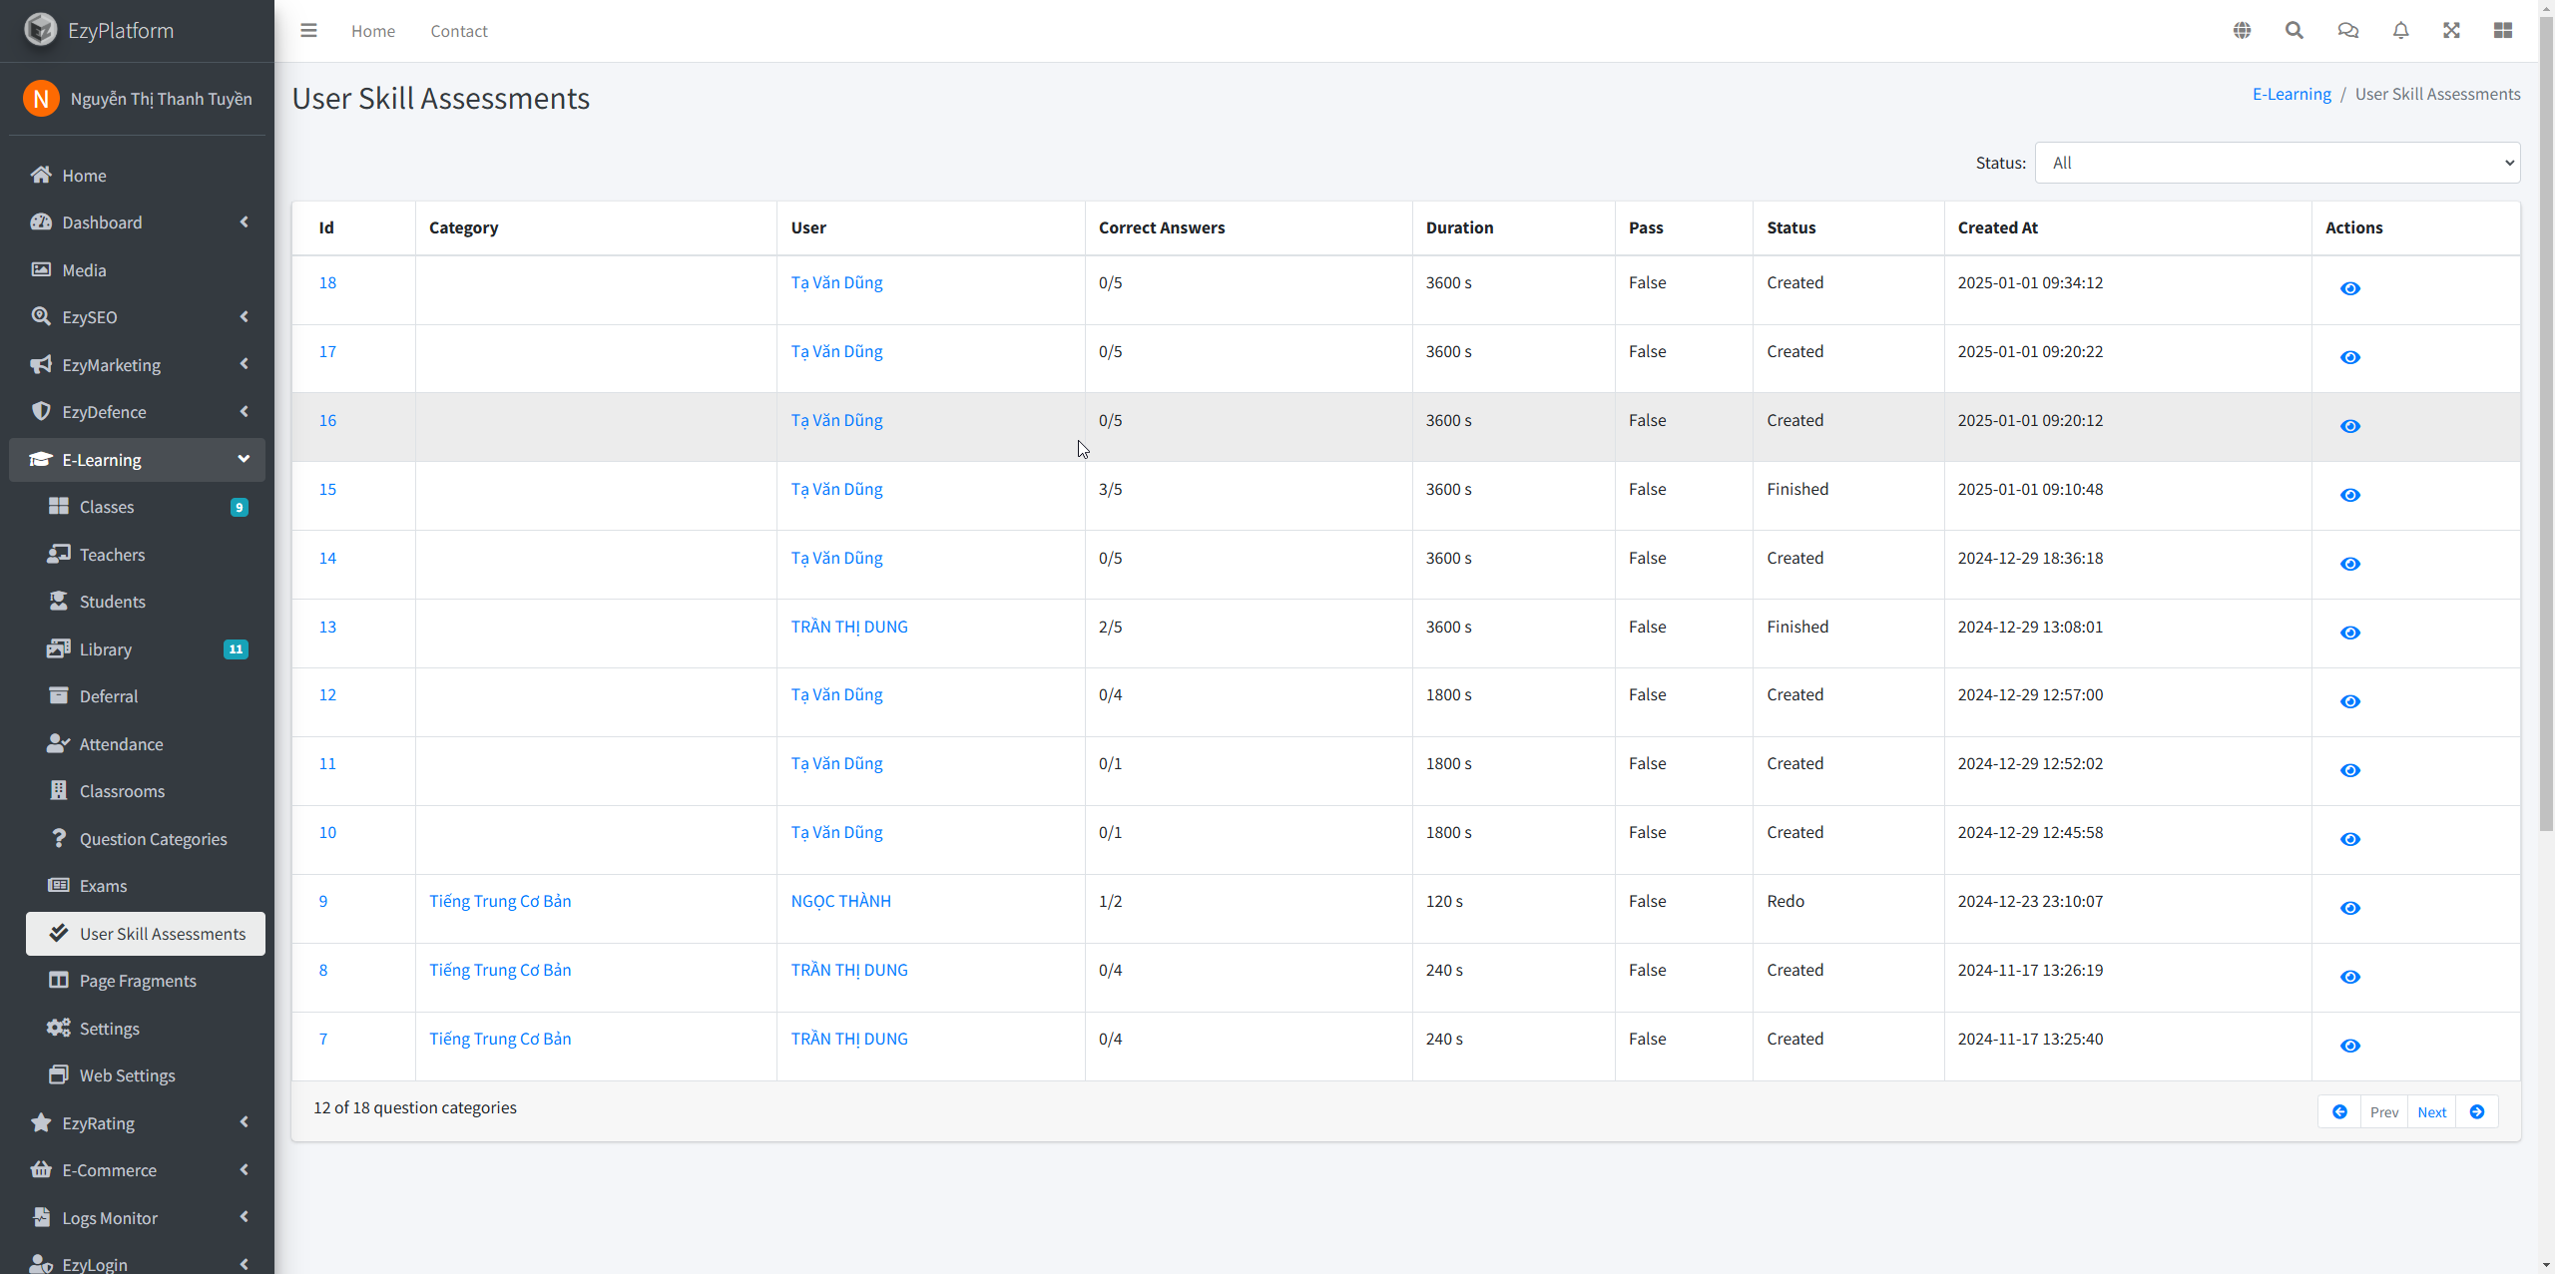Click the hamburger sidebar toggle icon

[x=308, y=31]
